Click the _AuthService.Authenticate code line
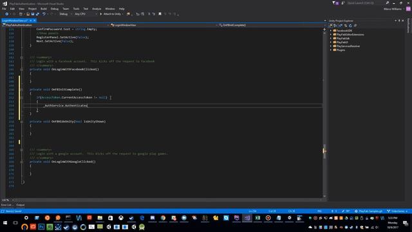The width and height of the screenshot is (412, 232). pyautogui.click(x=66, y=106)
